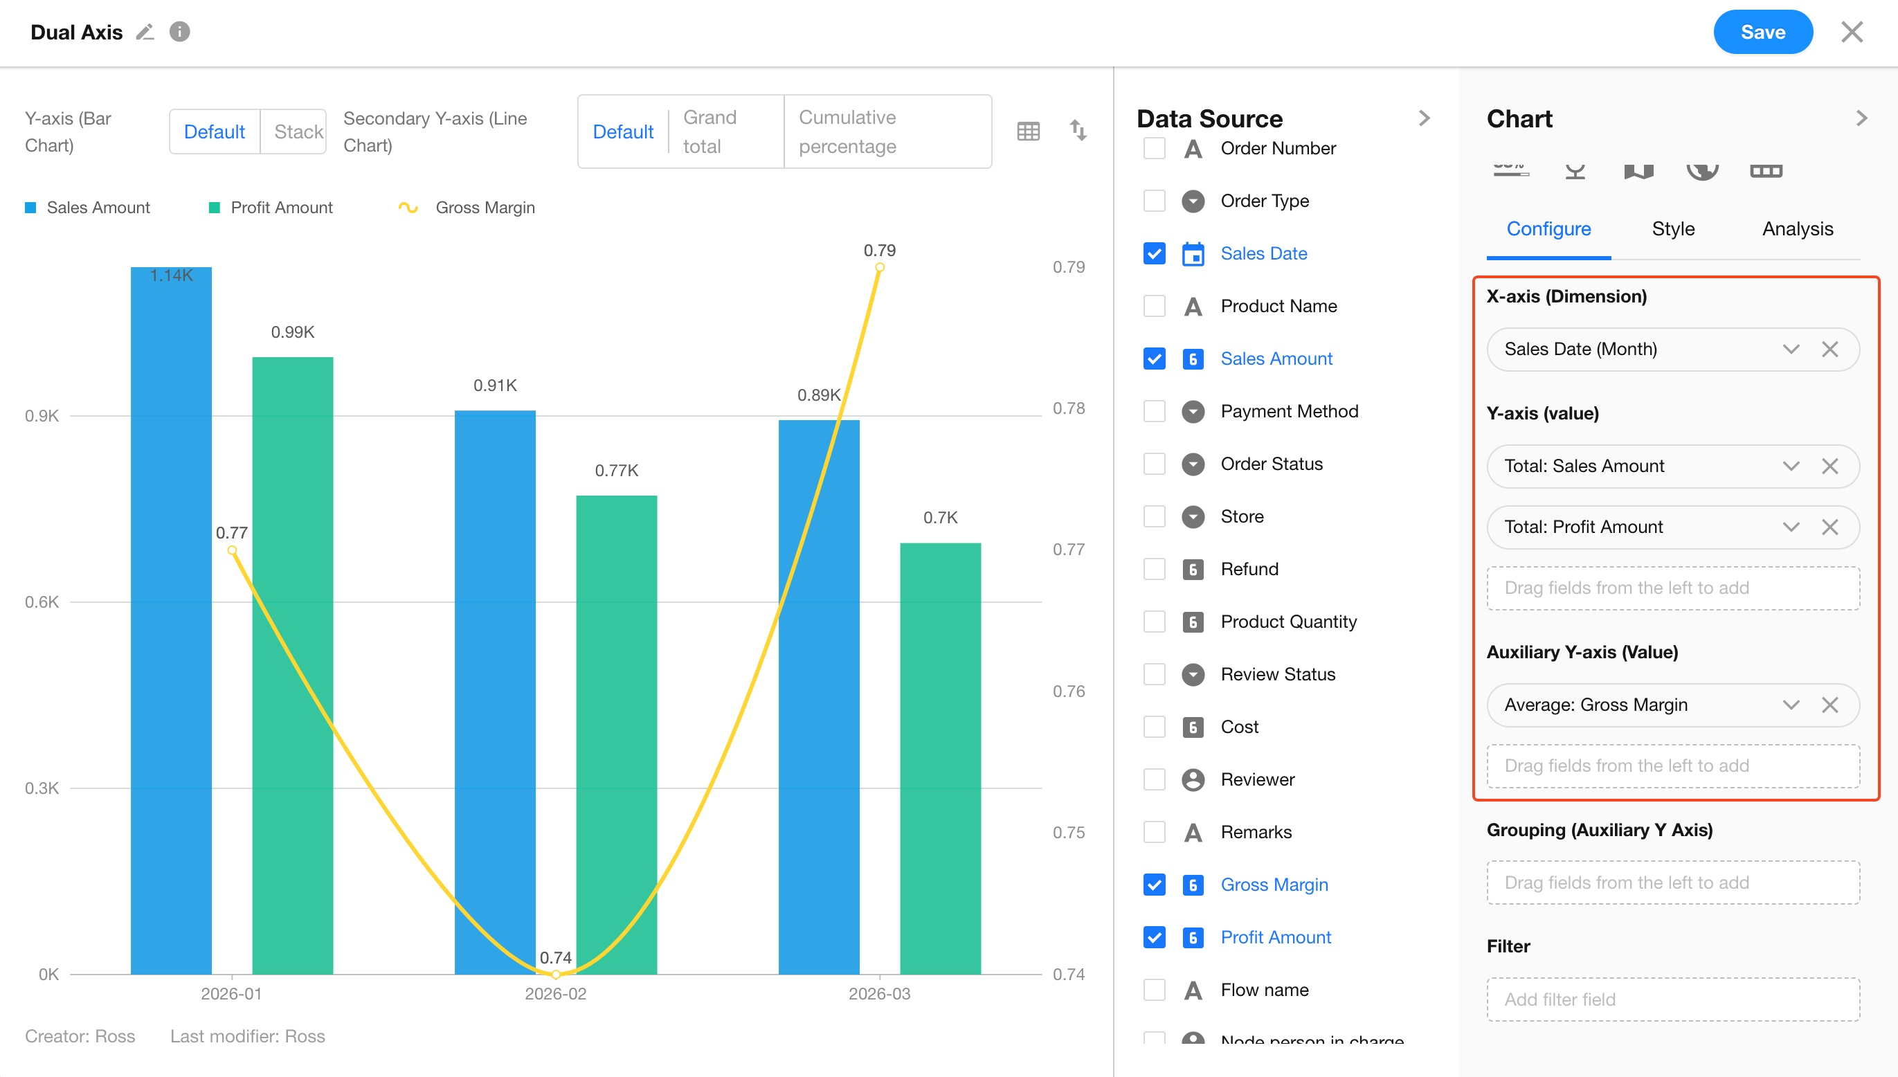Remove Average: Gross Margin field with X
The image size is (1898, 1077).
1830,705
